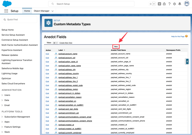192x135 pixels.
Task: Click the download icon for payload.action_page_id
Action: (x=56, y=62)
